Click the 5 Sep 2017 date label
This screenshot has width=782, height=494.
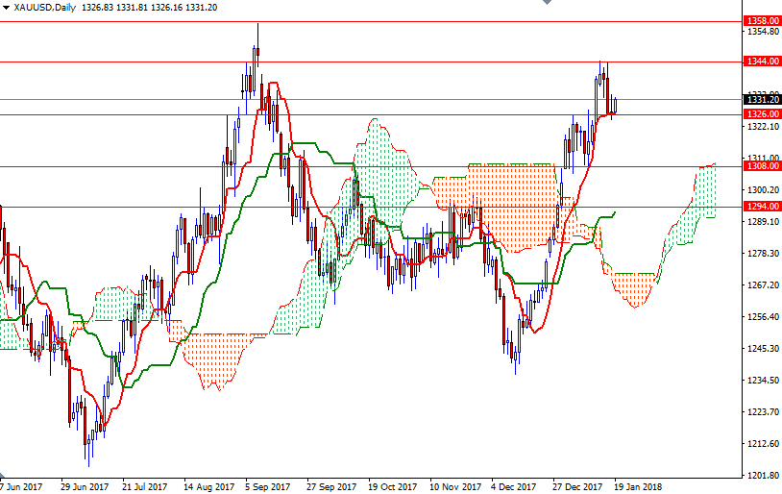point(267,487)
